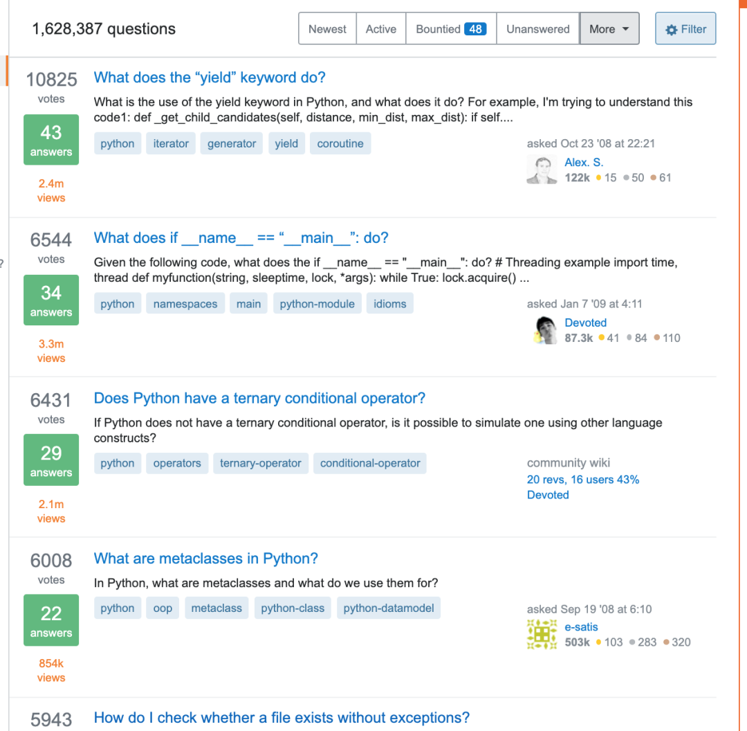Click the coroutine tag
The height and width of the screenshot is (731, 747).
click(x=340, y=143)
